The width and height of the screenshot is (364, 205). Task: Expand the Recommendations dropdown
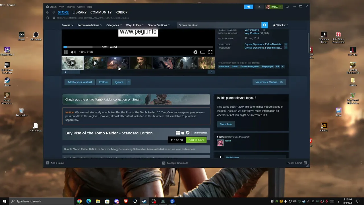click(90, 25)
